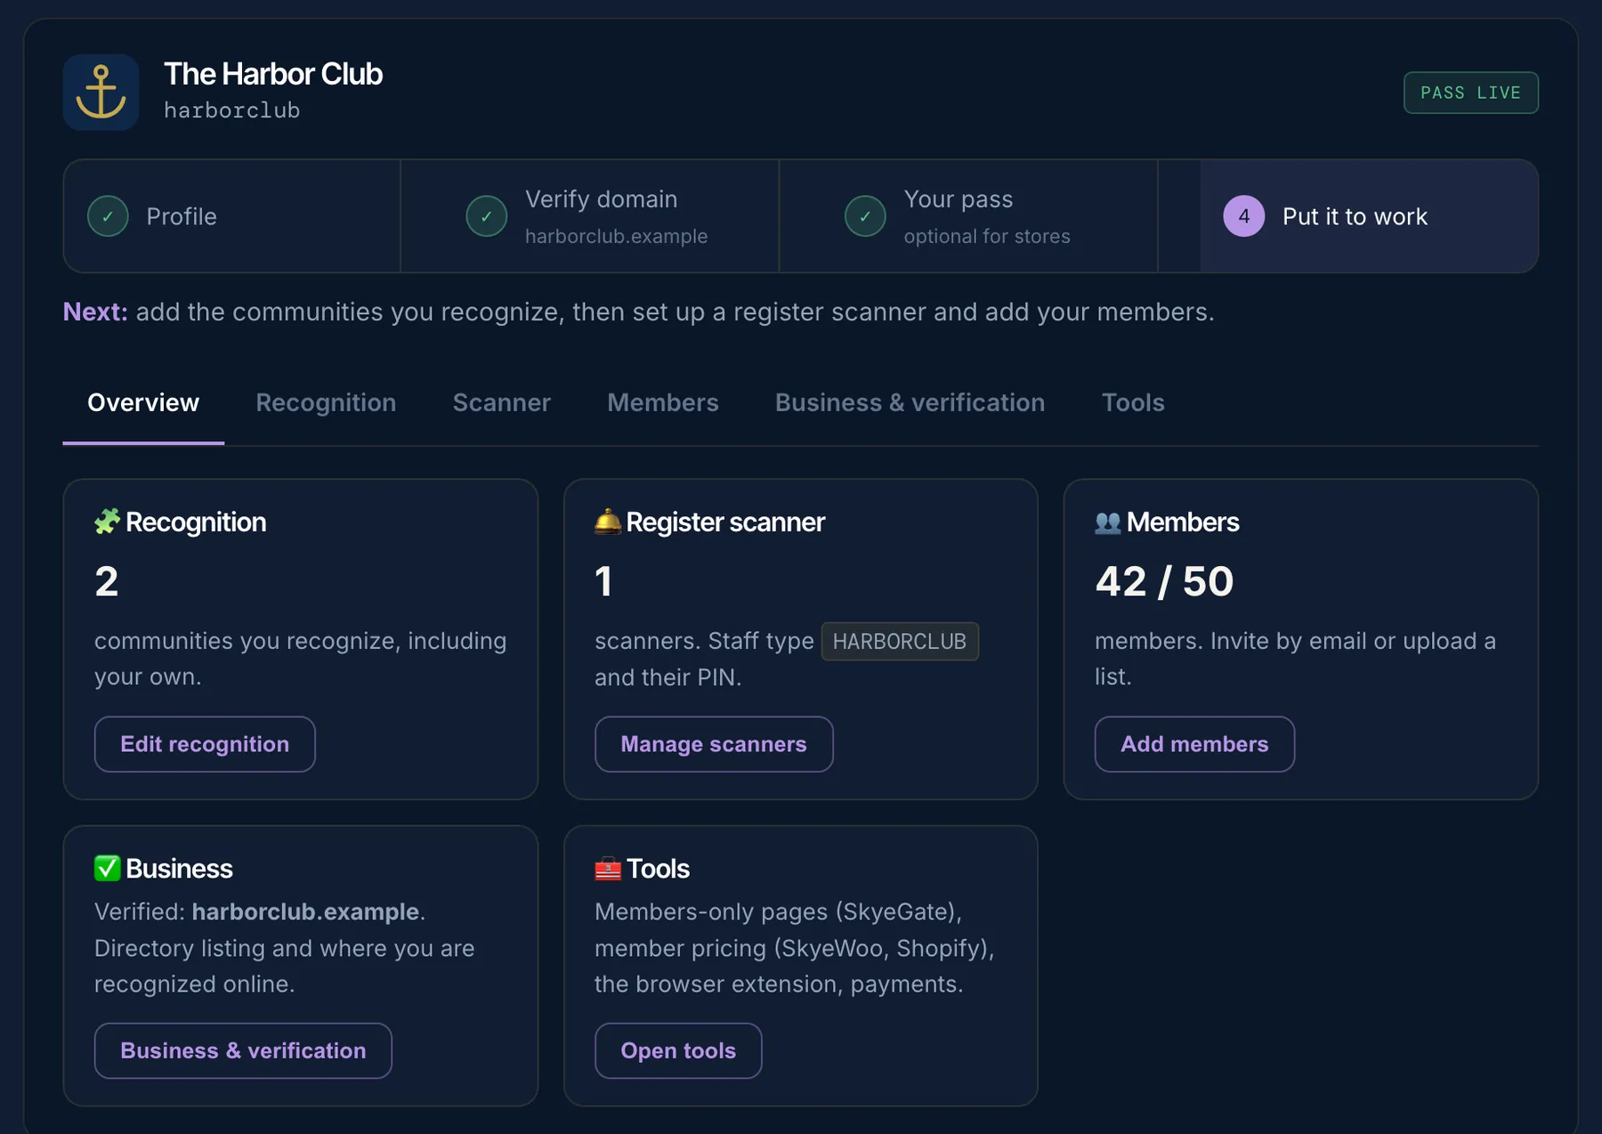Open the Scanner tab

502,403
